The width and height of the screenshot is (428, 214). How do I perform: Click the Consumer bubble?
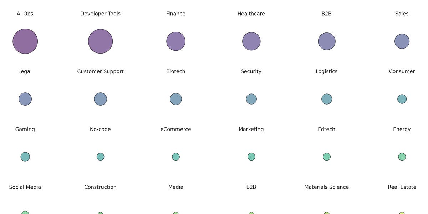click(402, 99)
